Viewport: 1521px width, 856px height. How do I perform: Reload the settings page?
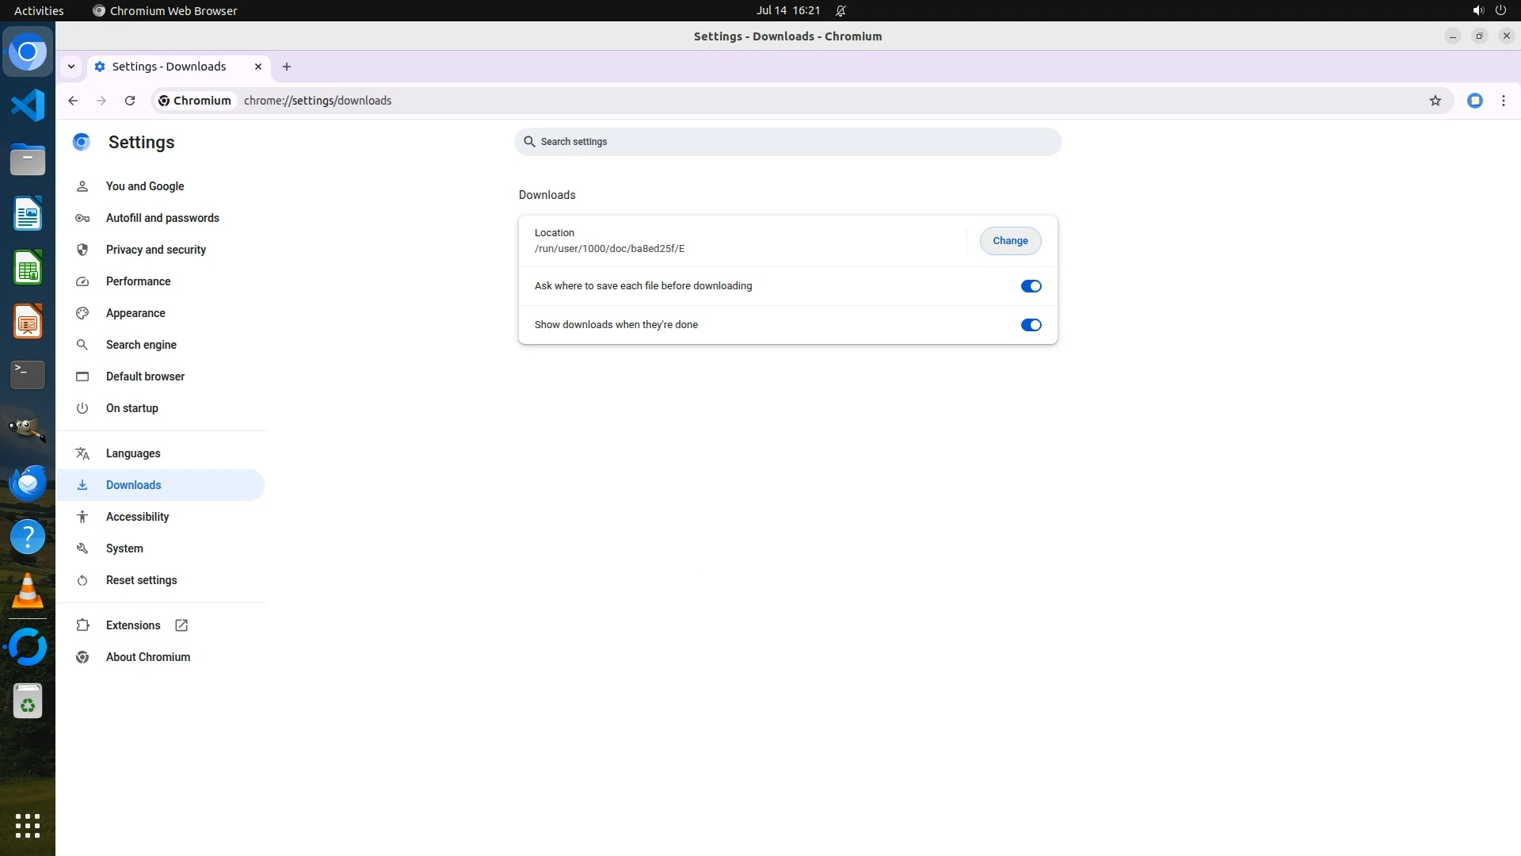click(x=130, y=101)
